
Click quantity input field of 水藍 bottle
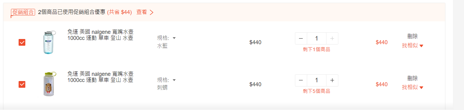click(x=317, y=38)
